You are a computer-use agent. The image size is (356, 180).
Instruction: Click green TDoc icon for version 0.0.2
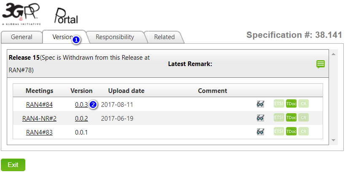[x=291, y=118]
